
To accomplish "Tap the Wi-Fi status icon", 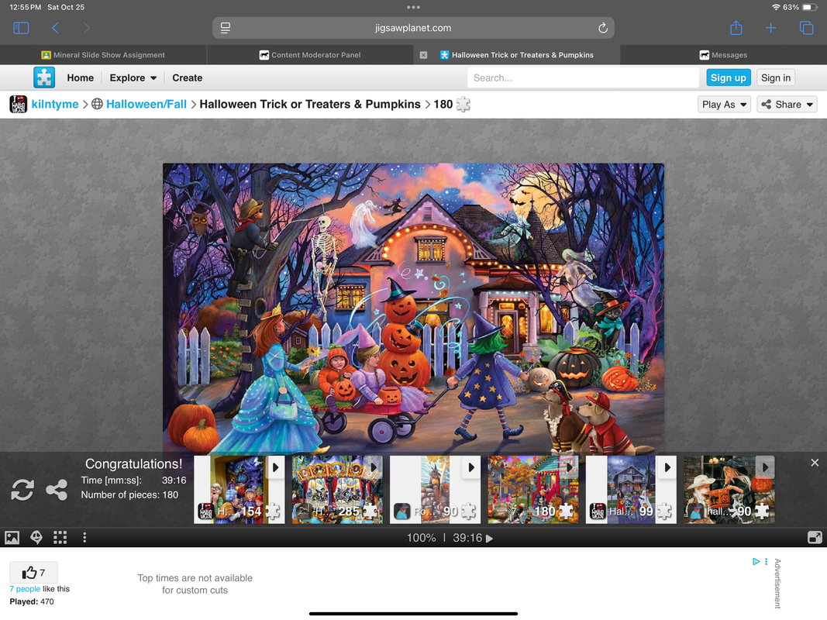I will 776,7.
